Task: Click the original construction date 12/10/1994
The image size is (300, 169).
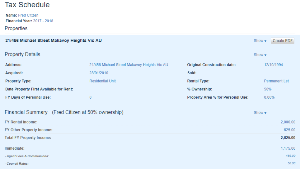Action: pos(273,65)
